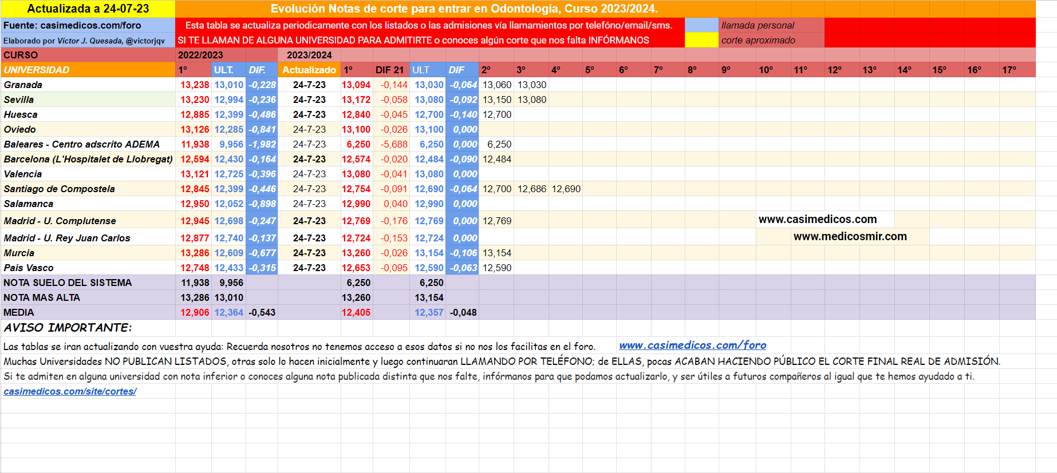The height and width of the screenshot is (473, 1057).
Task: Select the Sevilla university cell
Action: [88, 100]
